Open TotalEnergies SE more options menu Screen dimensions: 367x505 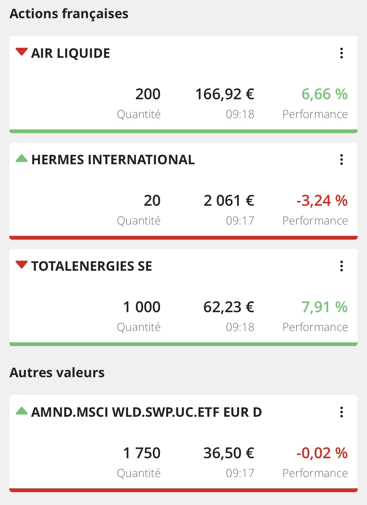click(342, 266)
